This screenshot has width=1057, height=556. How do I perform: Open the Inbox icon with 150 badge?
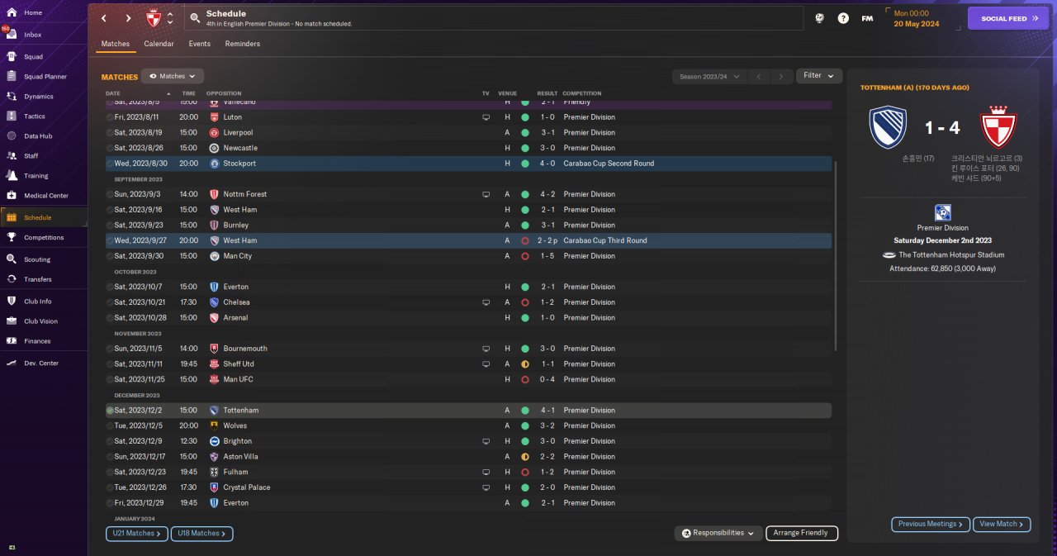pyautogui.click(x=12, y=35)
